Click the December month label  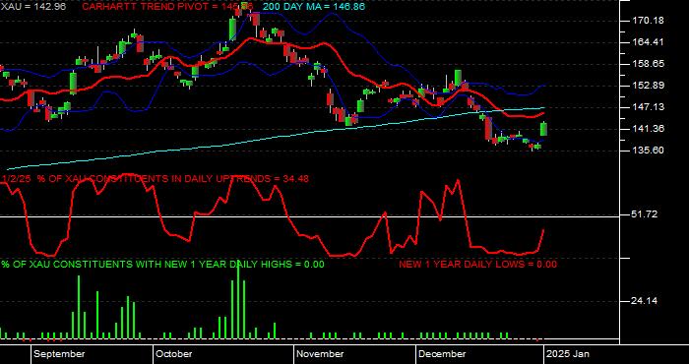(x=442, y=354)
